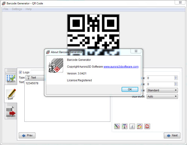Viewport: 187px width, 145px height.
Task: Click the red refresh arrows icon
Action: pyautogui.click(x=147, y=126)
